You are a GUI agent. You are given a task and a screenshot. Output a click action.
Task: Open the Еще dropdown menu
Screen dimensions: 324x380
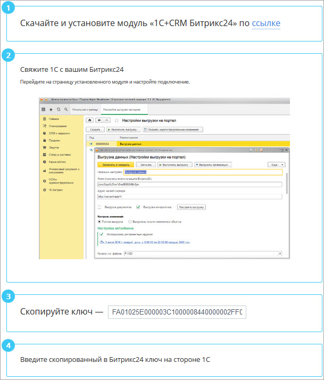[x=276, y=165]
